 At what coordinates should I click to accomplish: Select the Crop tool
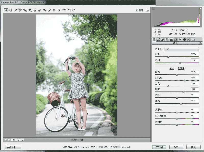tap(29, 10)
